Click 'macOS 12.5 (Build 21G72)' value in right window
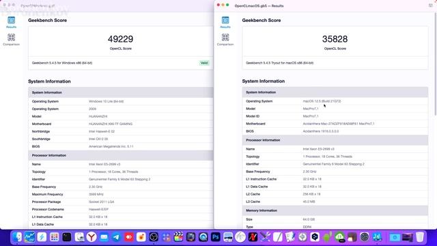Image resolution: width=437 pixels, height=246 pixels. tap(322, 101)
